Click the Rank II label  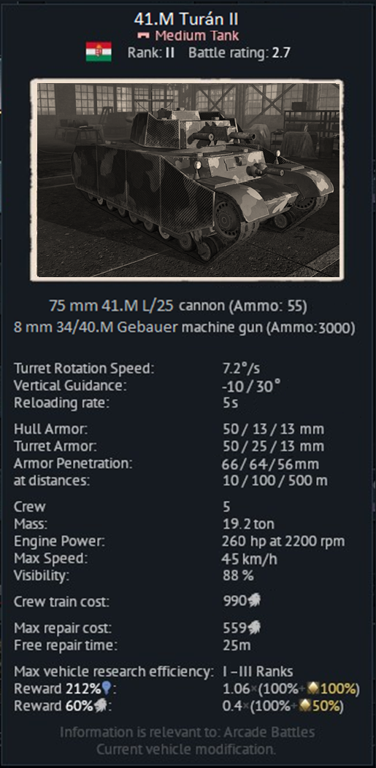(x=151, y=53)
